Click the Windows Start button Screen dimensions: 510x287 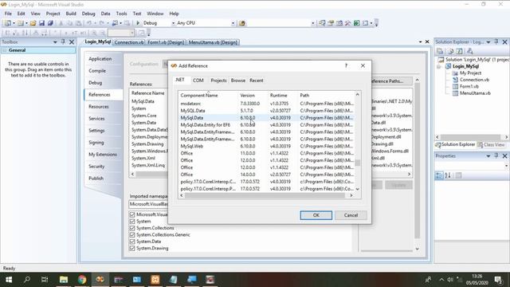9,280
